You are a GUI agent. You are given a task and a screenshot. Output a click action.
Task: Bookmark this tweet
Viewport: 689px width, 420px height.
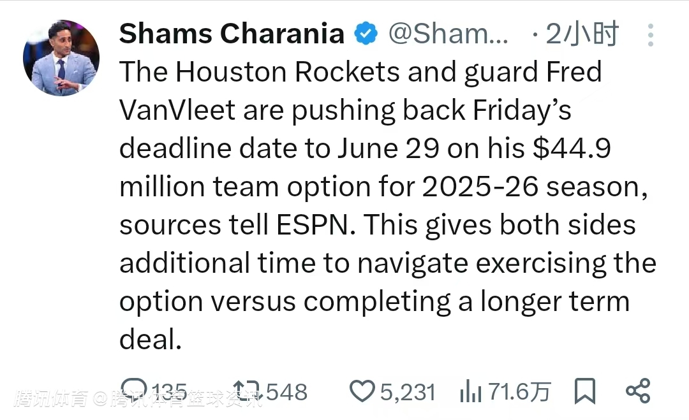click(x=585, y=391)
